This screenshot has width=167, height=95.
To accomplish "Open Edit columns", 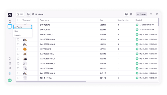I will point(38,14).
